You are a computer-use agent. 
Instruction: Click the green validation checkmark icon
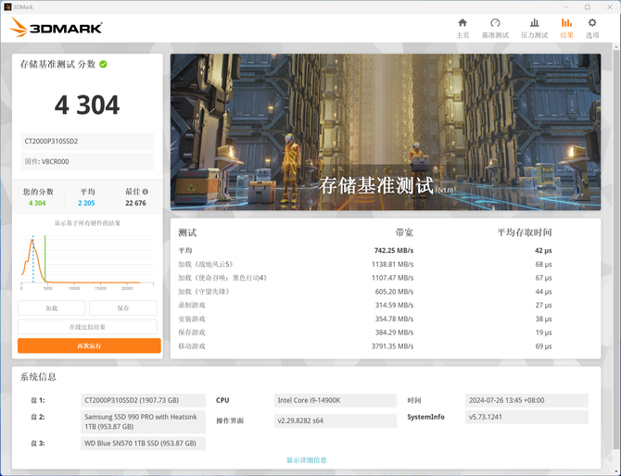pyautogui.click(x=103, y=64)
